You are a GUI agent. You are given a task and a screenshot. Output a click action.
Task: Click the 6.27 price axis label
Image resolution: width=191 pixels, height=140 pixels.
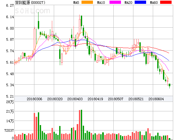tap(10, 5)
